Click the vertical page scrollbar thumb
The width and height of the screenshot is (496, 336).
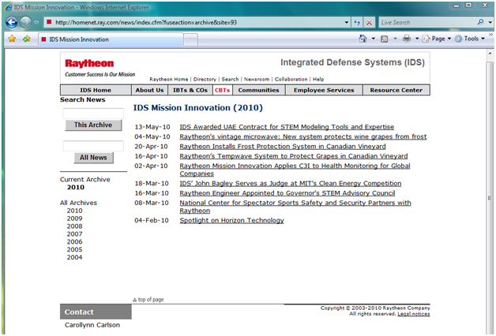(x=490, y=198)
